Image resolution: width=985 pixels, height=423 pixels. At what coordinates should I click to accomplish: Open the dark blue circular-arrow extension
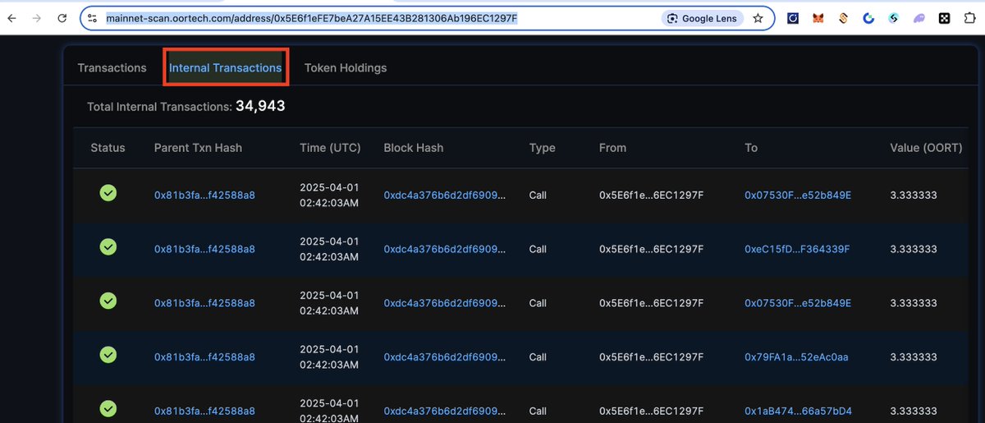tap(793, 18)
